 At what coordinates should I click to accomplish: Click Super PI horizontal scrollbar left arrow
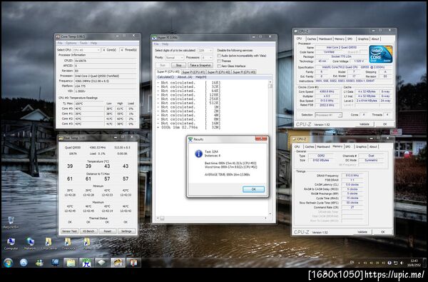point(158,218)
